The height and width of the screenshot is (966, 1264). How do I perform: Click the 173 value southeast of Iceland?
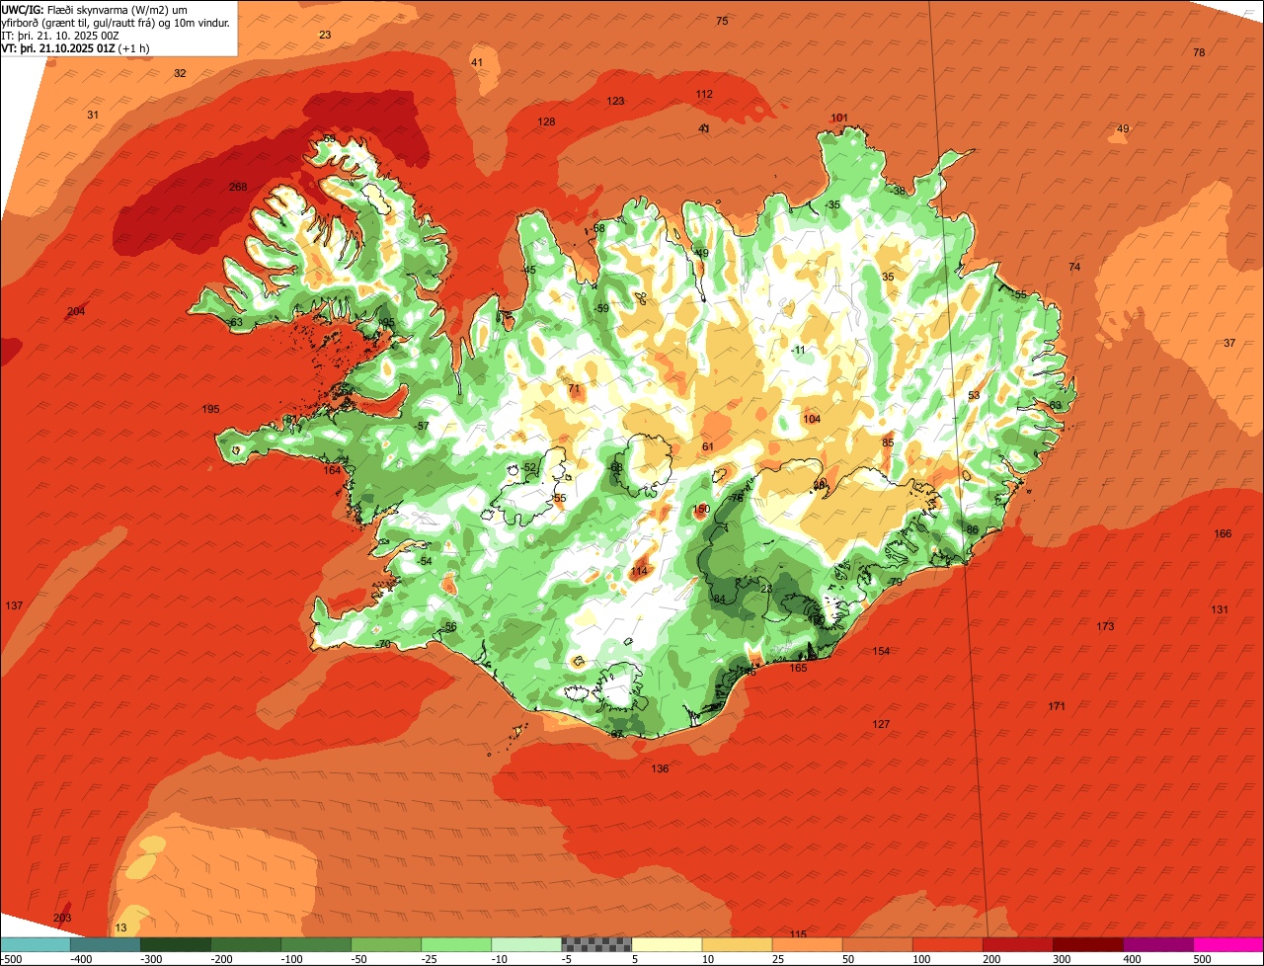1105,626
